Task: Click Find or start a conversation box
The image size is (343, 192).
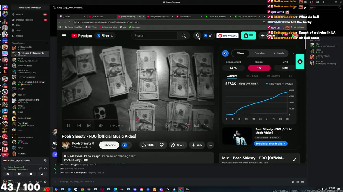Action: 30,7
